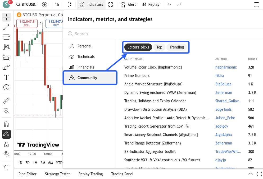This screenshot has height=179, width=263.
Task: Select the Fibonacci retracement tool
Action: pos(6,37)
